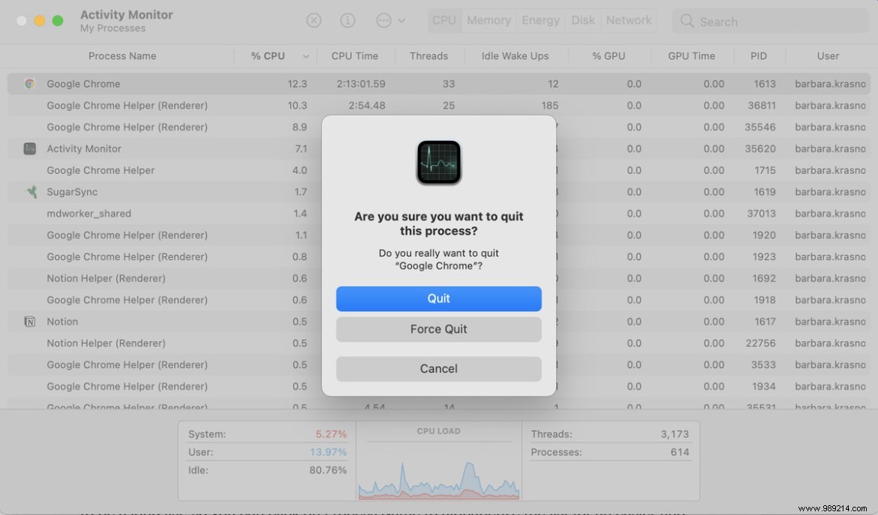
Task: Click the Activity Monitor icon in process list
Action: (29, 148)
